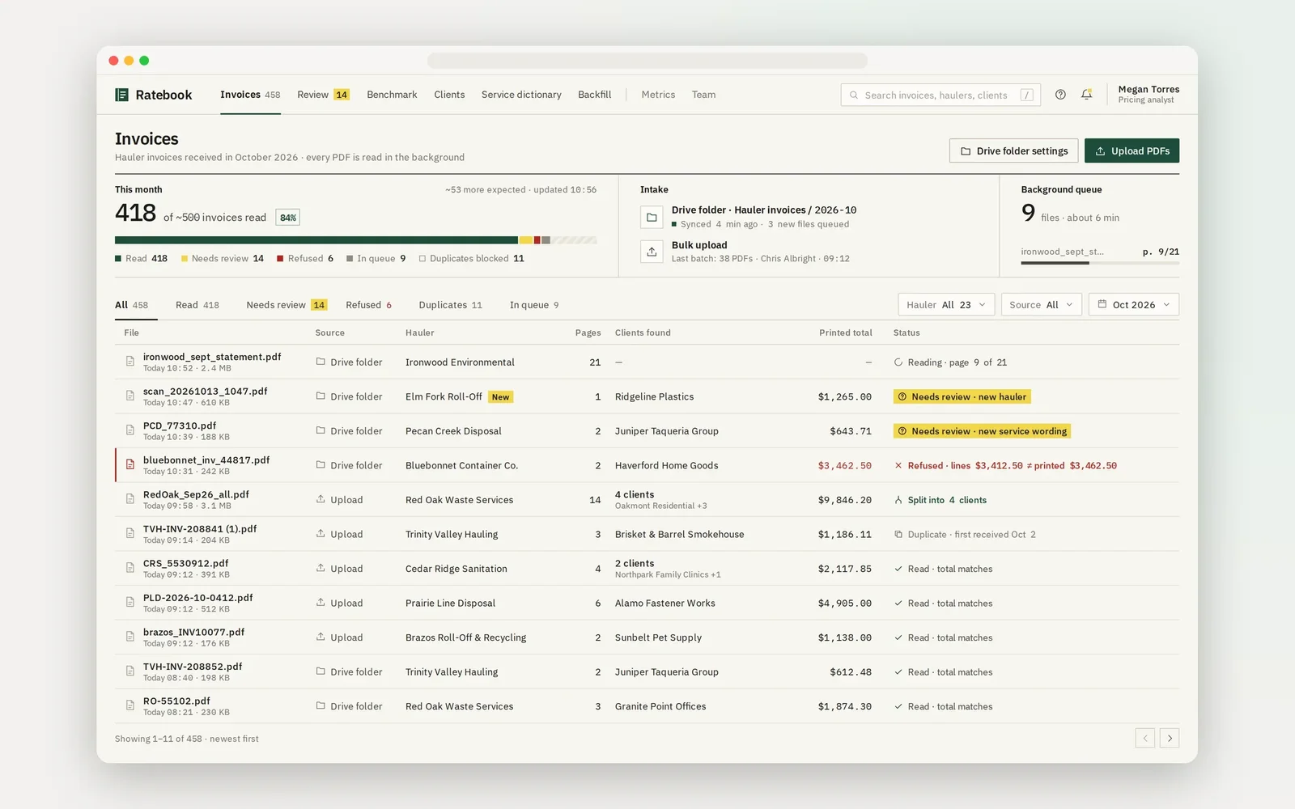Switch to the In queue 9 tab
The image size is (1295, 809).
tap(534, 305)
